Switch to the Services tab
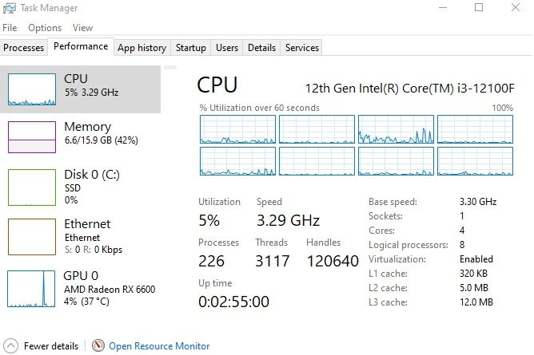This screenshot has height=355, width=534. [302, 48]
